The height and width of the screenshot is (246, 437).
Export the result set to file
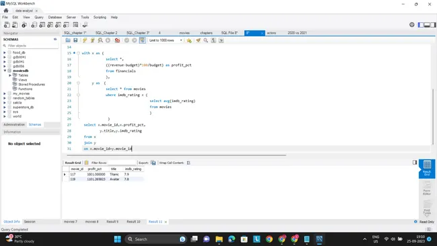point(153,163)
